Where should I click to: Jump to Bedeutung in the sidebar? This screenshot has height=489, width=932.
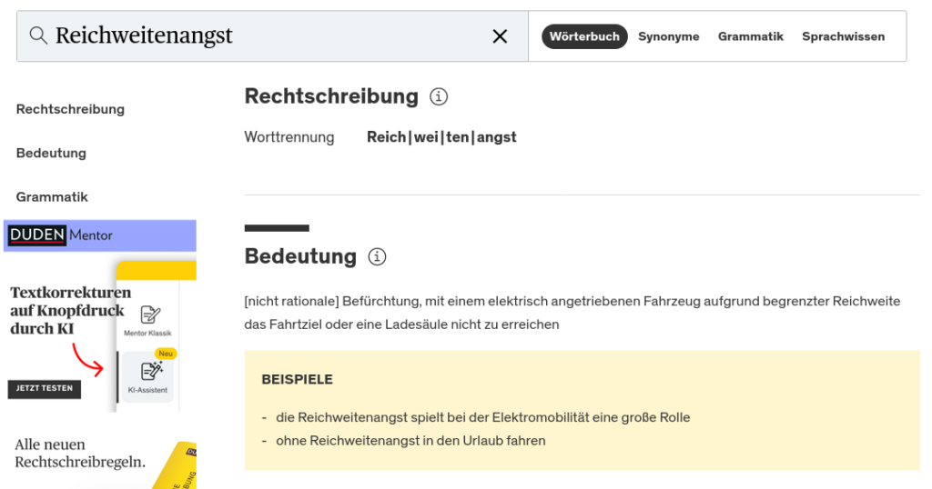(51, 153)
